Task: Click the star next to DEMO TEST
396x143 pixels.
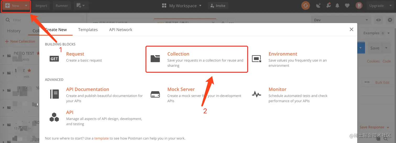Action: click(38, 53)
